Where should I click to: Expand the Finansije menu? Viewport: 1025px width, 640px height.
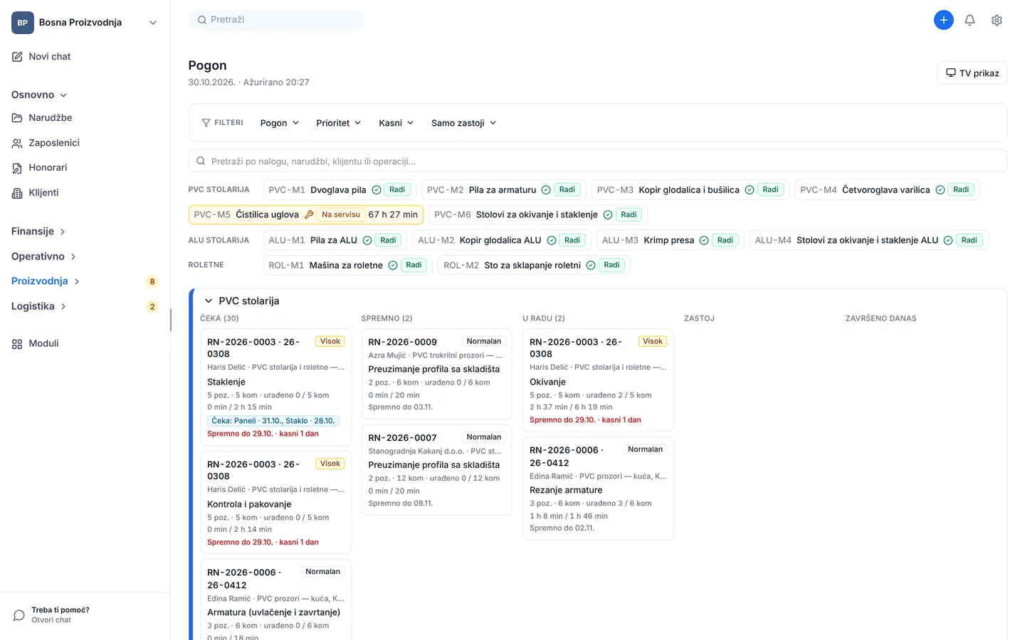pyautogui.click(x=38, y=231)
